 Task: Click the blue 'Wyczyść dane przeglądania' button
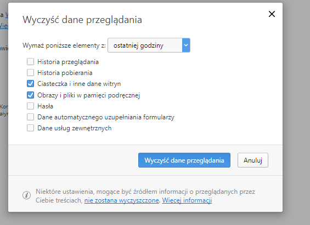click(x=184, y=160)
